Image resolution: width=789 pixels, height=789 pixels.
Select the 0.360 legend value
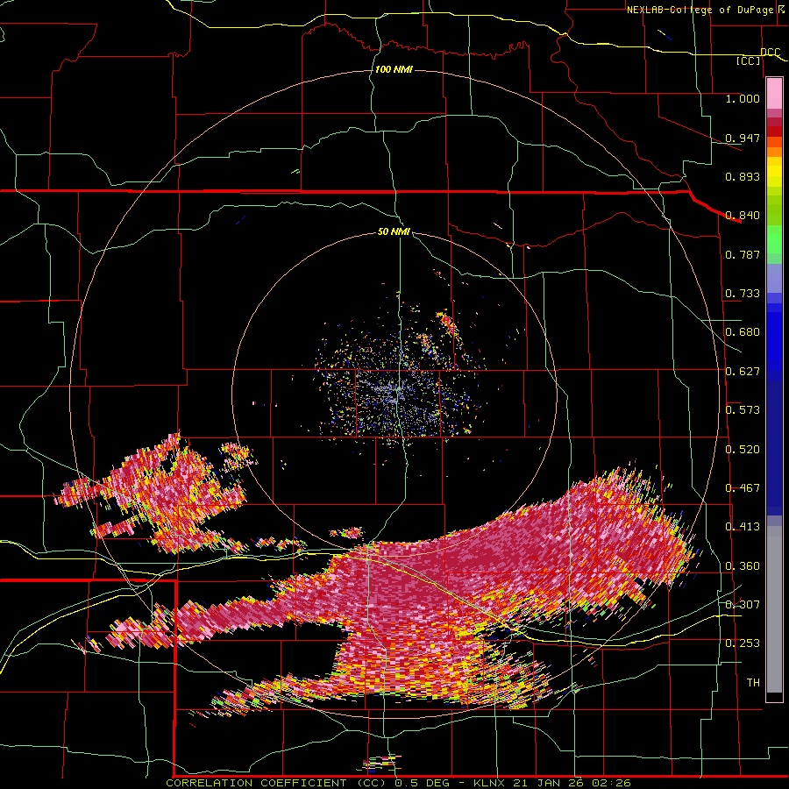(x=743, y=566)
